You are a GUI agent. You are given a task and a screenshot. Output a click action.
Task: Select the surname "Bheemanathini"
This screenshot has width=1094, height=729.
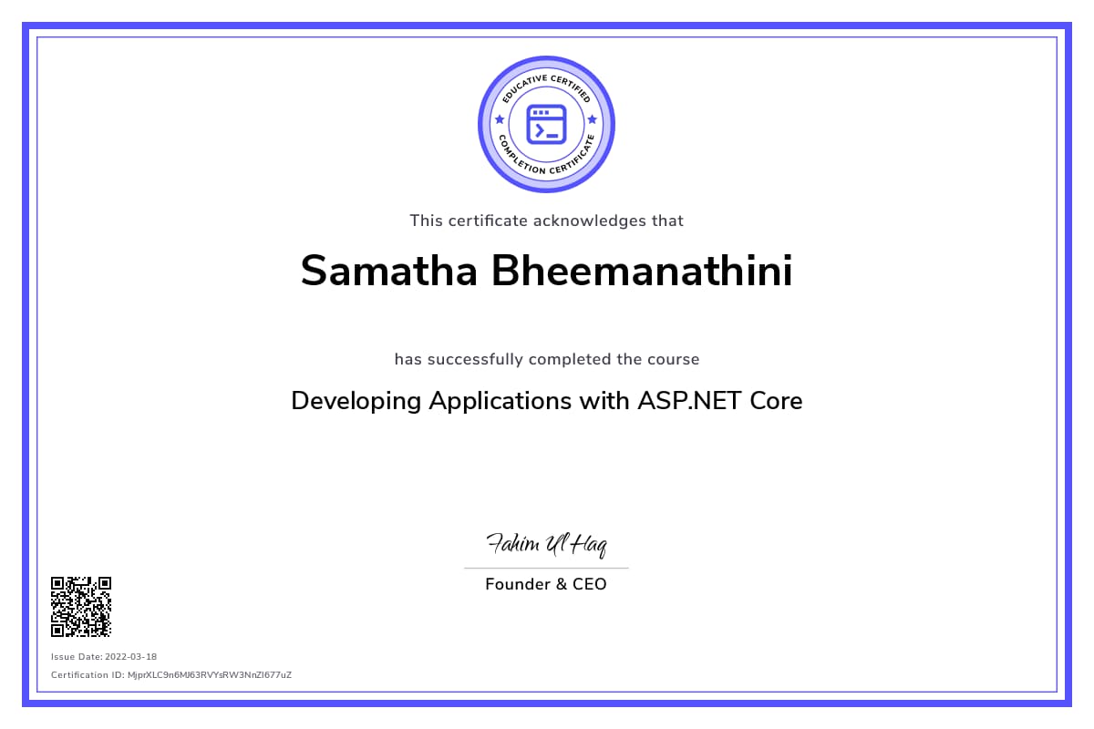pos(642,271)
